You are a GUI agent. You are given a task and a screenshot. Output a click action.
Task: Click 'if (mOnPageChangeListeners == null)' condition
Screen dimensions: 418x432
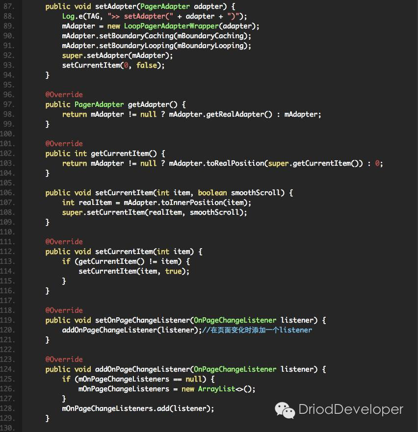pos(134,379)
